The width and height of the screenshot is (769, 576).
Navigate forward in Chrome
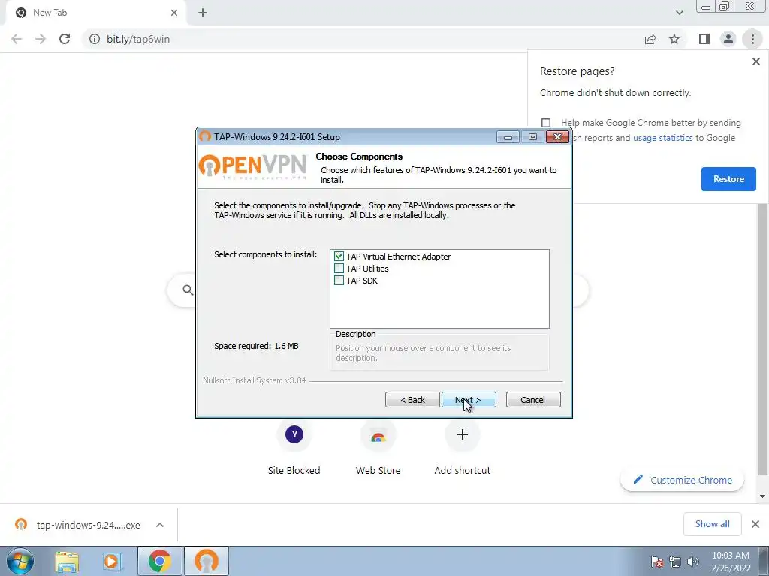[41, 39]
